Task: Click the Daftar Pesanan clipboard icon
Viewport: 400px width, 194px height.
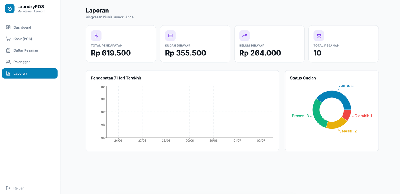Action: pos(8,50)
